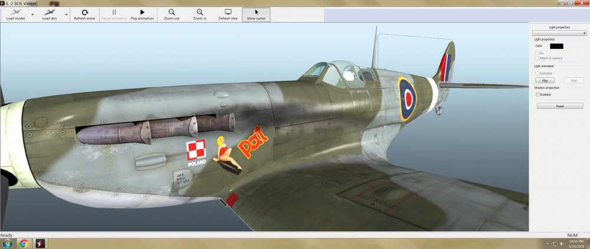Open the Windows Start menu

coord(7,243)
